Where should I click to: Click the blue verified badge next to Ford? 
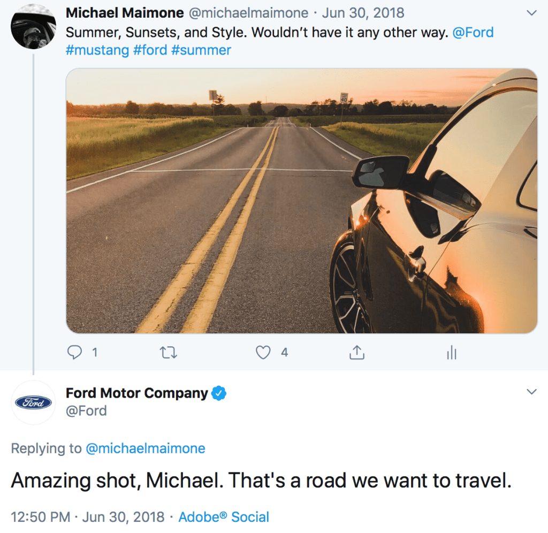pyautogui.click(x=219, y=393)
